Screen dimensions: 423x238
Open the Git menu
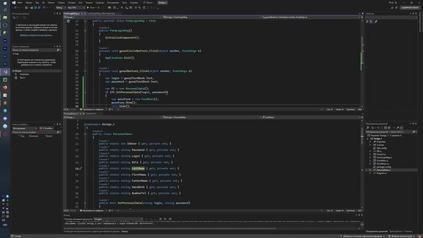click(44, 3)
